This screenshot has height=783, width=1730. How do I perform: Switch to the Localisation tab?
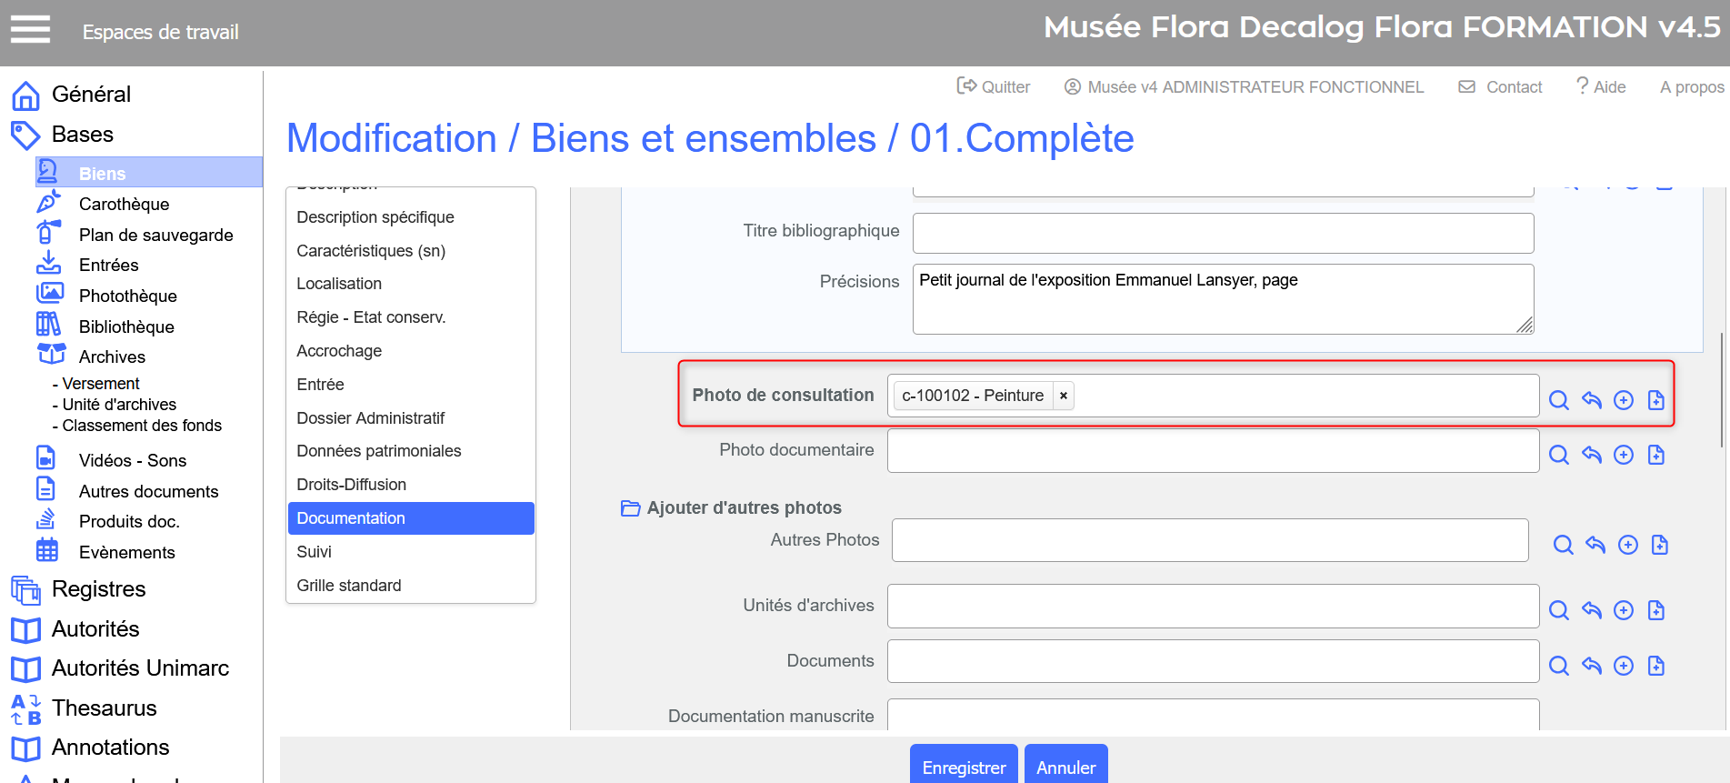tap(338, 284)
